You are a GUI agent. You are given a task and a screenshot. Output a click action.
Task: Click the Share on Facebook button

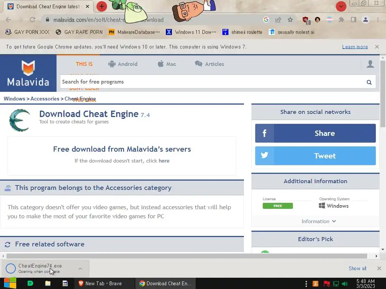pyautogui.click(x=316, y=133)
